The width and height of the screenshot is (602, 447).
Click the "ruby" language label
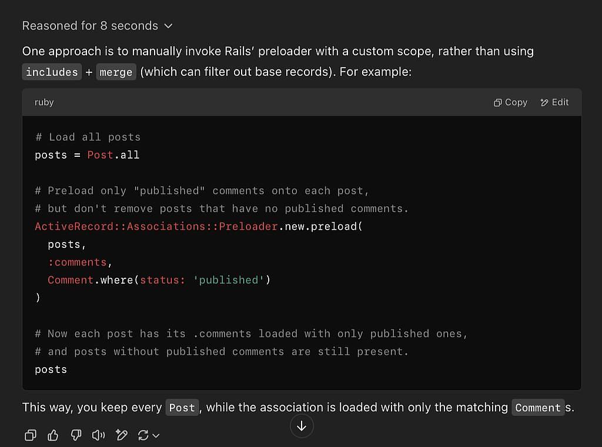tap(44, 102)
